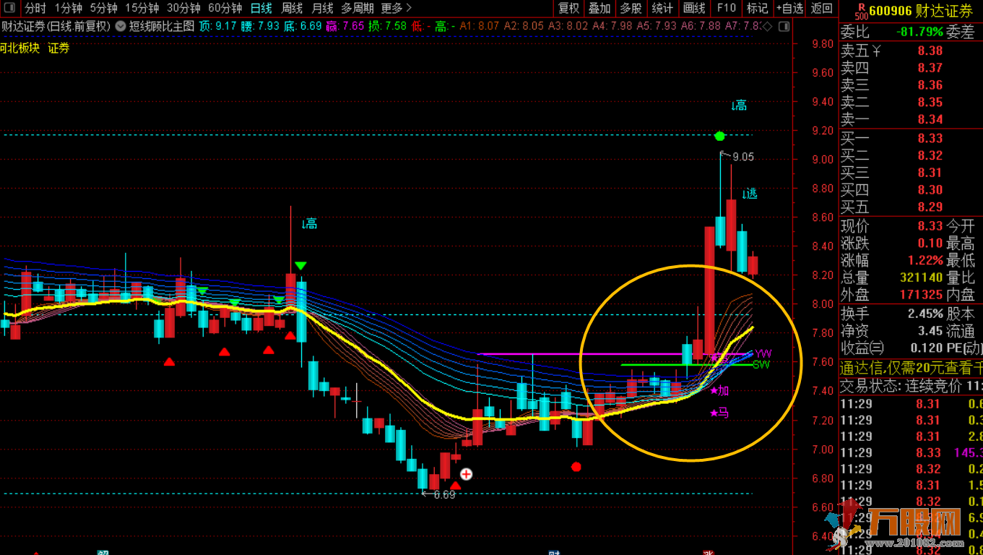Open the 多周期 multi-period view
Screen dimensions: 983x555
358,9
